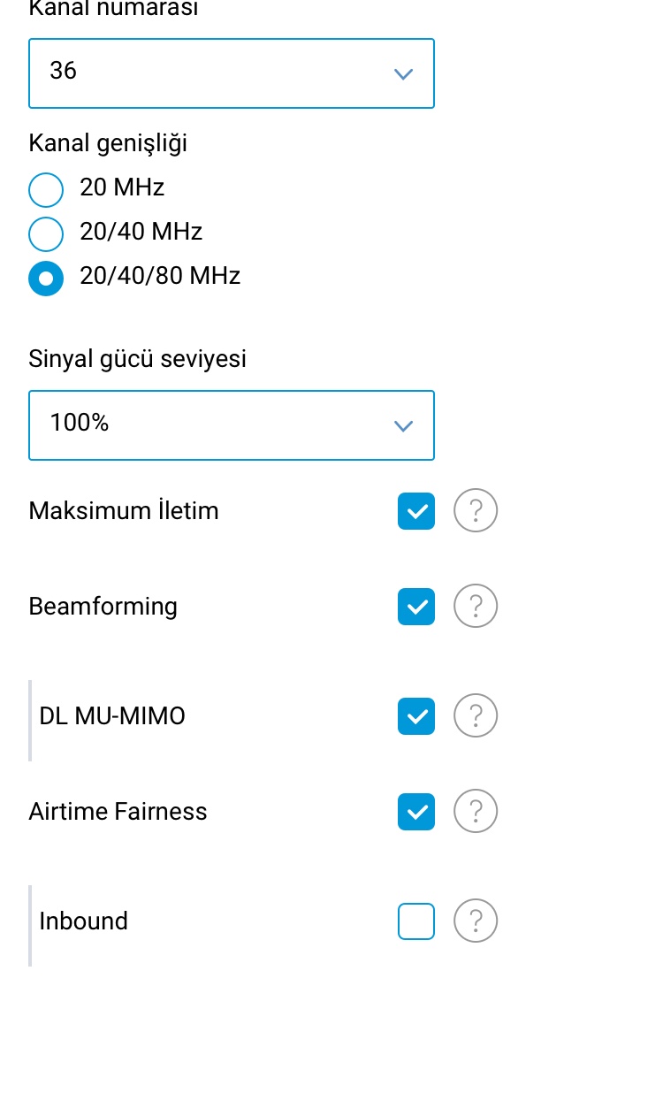Open help icon for Maksimum İletim
663x1093 pixels.
(x=476, y=510)
